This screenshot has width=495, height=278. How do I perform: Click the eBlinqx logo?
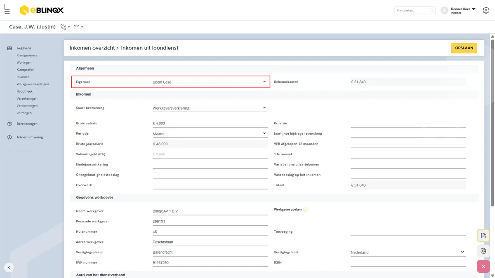42,10
